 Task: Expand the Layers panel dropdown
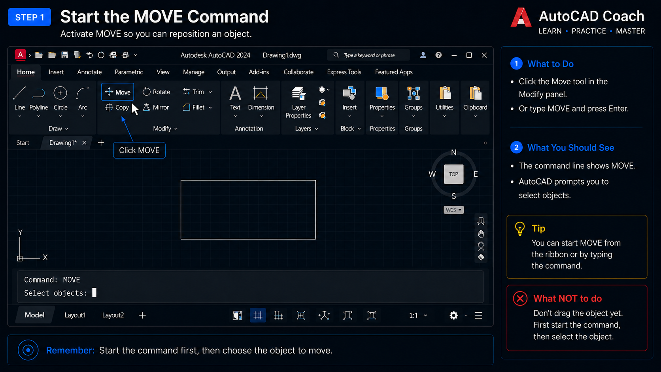tap(306, 128)
